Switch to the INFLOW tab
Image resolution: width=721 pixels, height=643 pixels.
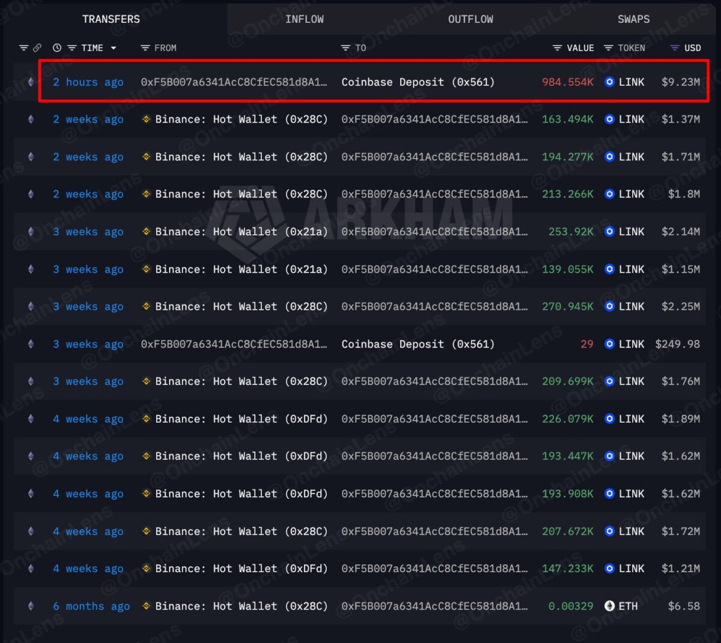304,19
